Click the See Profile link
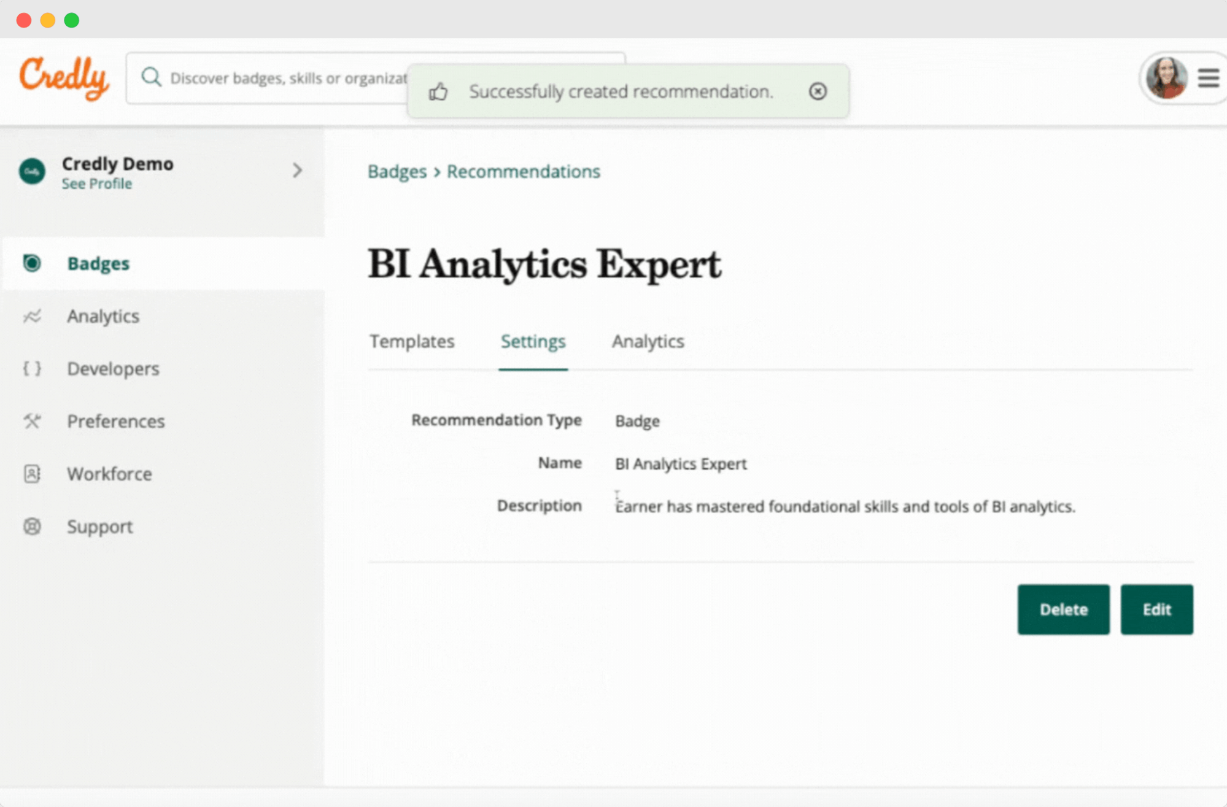The width and height of the screenshot is (1227, 807). [x=97, y=183]
